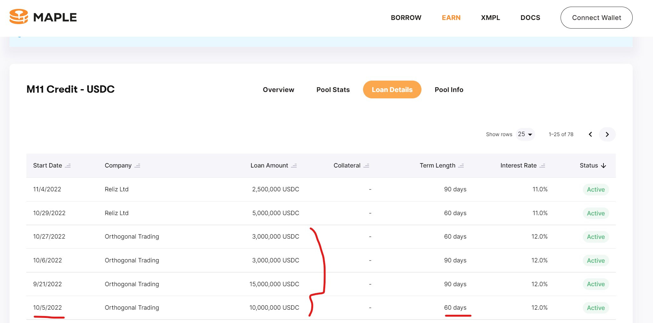
Task: Click the 11/4/2022 start date cell
Action: 47,189
